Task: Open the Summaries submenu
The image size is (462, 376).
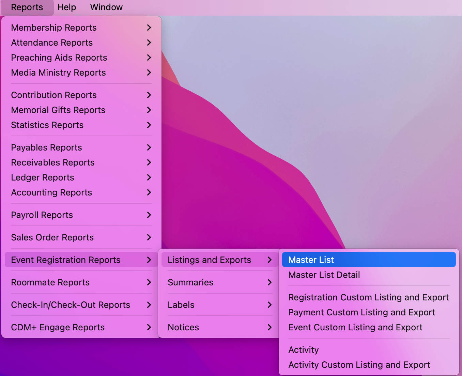Action: [x=190, y=282]
